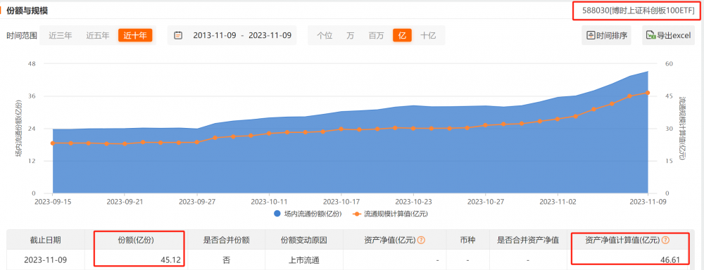Select the 近十年 time range

[x=135, y=35]
